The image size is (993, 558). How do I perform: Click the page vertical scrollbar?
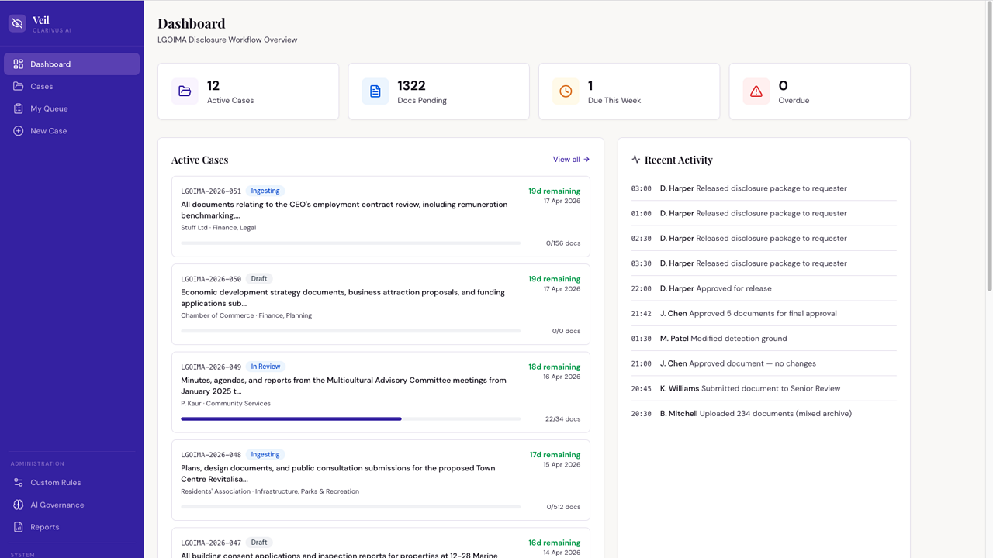989,147
